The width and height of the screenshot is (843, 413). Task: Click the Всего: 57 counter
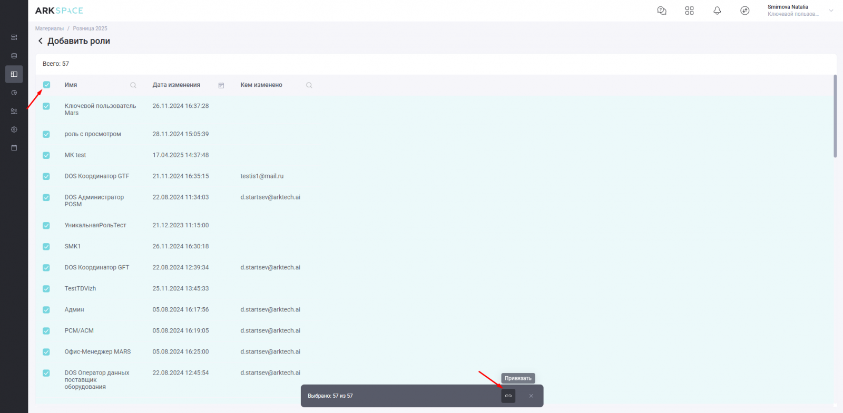(56, 64)
